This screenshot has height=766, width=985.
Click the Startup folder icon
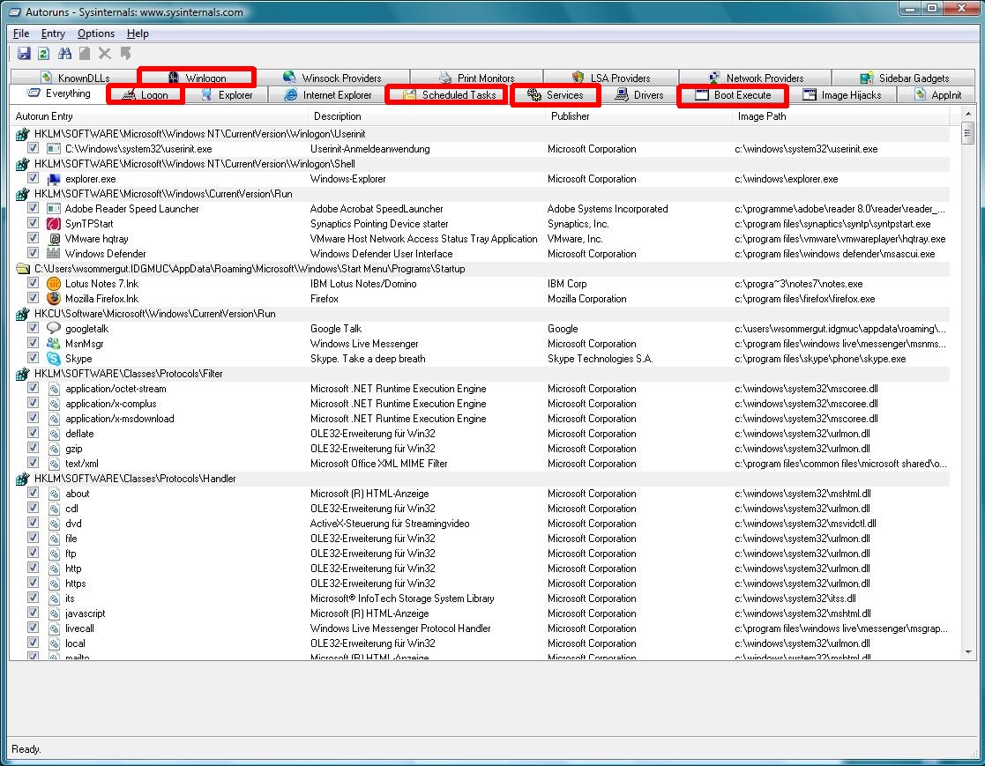(23, 269)
